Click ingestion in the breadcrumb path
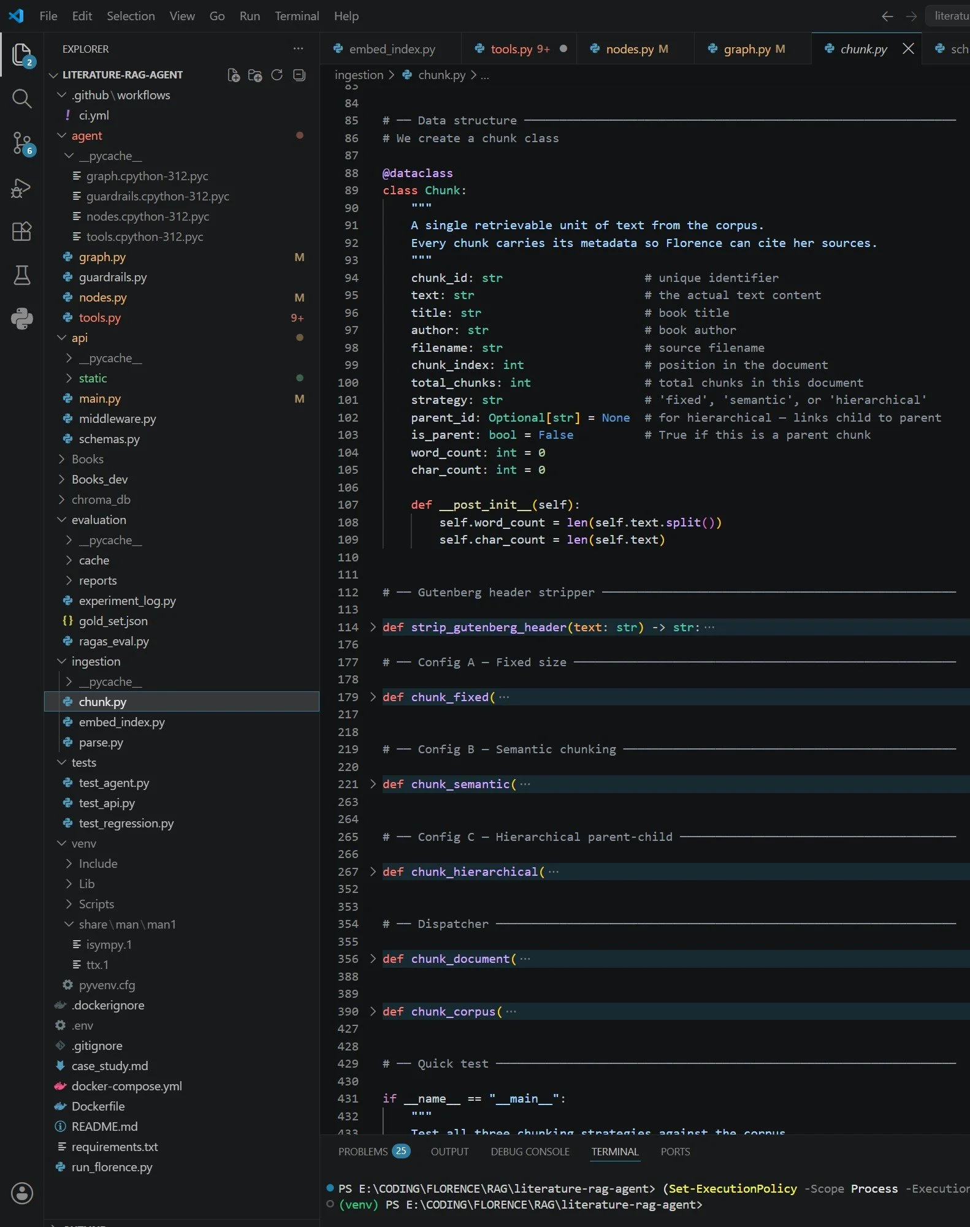This screenshot has width=970, height=1227. point(359,75)
